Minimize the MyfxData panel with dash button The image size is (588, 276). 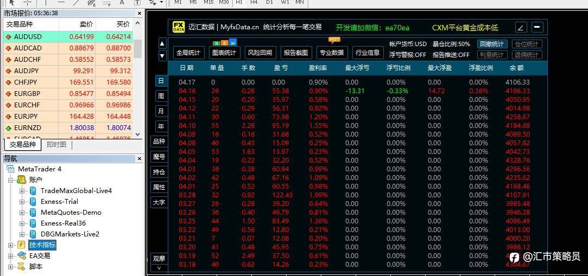click(x=538, y=27)
